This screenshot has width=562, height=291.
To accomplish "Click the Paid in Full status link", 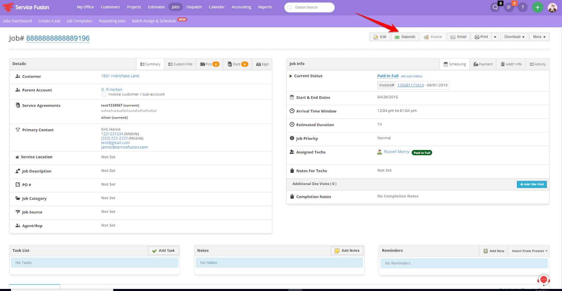I will 388,76.
